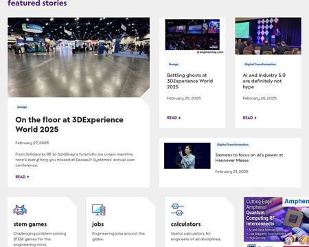
Task: Click READ under the main featured story
Action: click(x=22, y=177)
